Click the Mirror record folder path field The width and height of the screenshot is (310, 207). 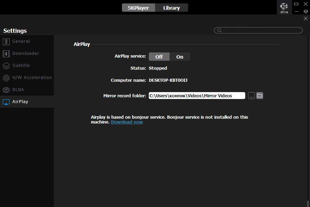197,96
